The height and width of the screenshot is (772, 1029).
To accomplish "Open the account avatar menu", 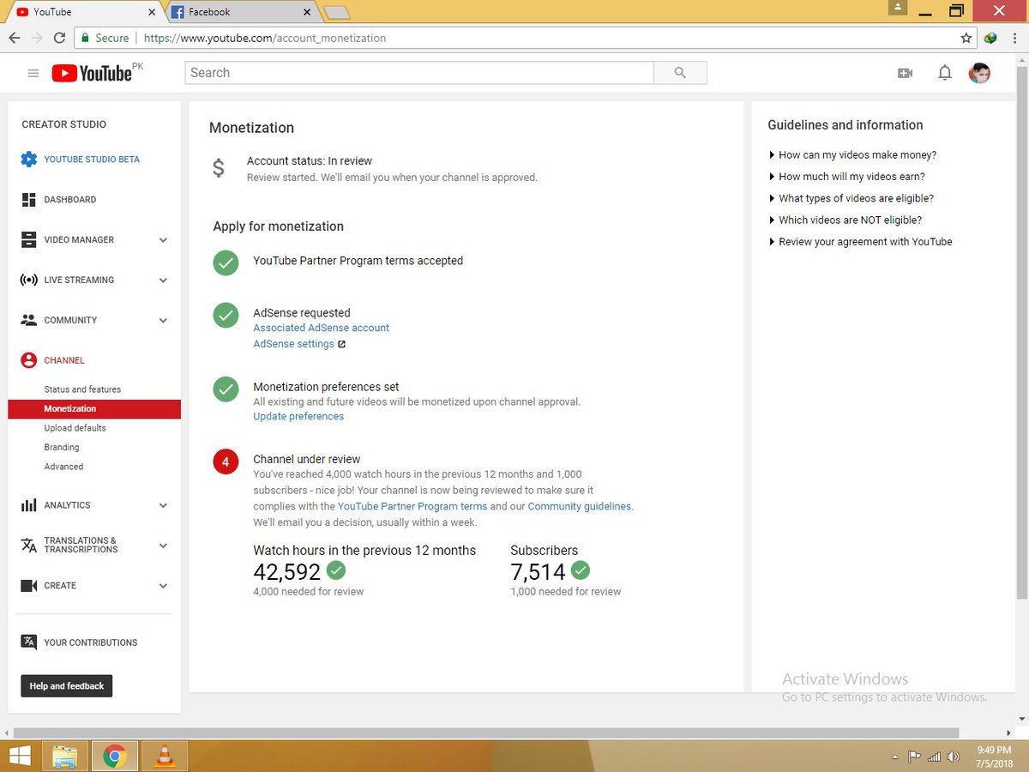I will click(x=979, y=73).
